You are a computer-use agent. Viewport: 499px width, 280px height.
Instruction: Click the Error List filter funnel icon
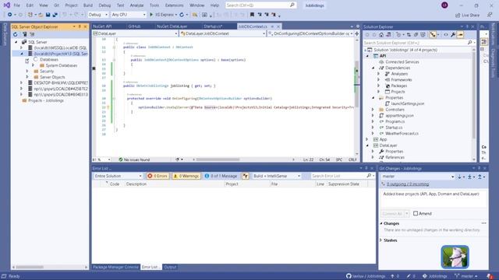point(246,176)
